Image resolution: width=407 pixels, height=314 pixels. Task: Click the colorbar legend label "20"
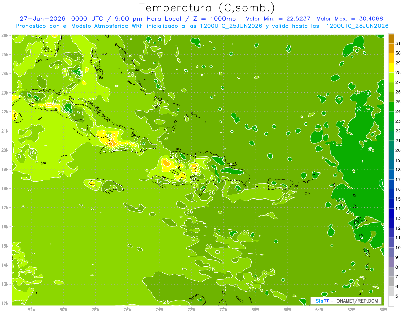click(398, 150)
